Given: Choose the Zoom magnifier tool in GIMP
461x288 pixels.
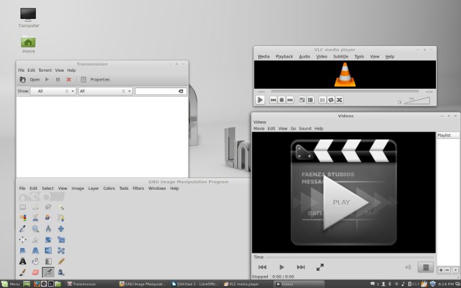Looking at the screenshot, I should point(35,229).
